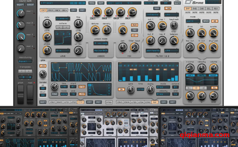Image resolution: width=238 pixels, height=147 pixels.
Task: Enable the HQ mode toggle
Action: click(x=215, y=21)
